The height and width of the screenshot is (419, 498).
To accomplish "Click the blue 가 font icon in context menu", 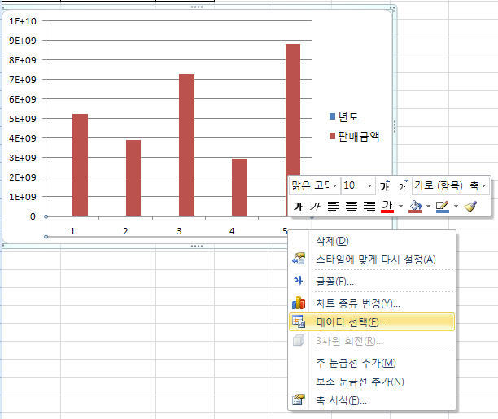I will coord(298,281).
